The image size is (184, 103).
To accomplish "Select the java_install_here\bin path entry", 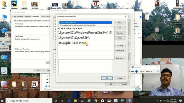I will (85, 23).
